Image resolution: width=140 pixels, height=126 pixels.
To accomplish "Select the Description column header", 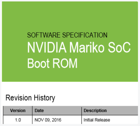I will click(110, 110).
